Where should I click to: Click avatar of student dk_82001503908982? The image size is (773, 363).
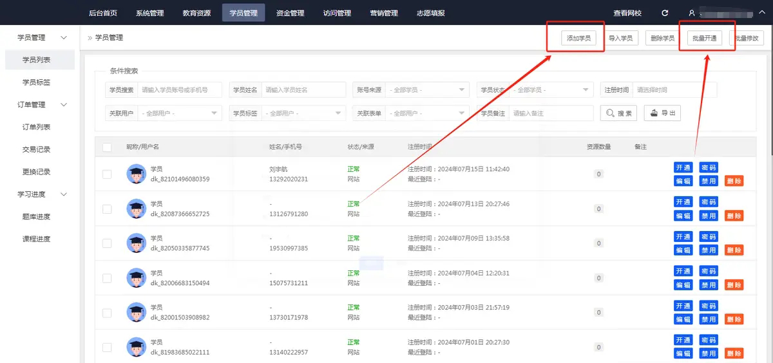pyautogui.click(x=136, y=313)
